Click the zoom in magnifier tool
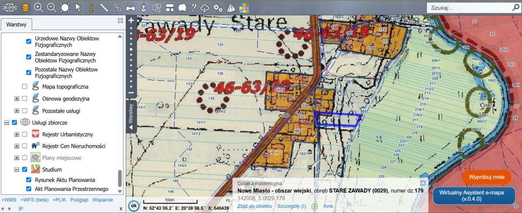This screenshot has width=522, height=213. (39, 7)
